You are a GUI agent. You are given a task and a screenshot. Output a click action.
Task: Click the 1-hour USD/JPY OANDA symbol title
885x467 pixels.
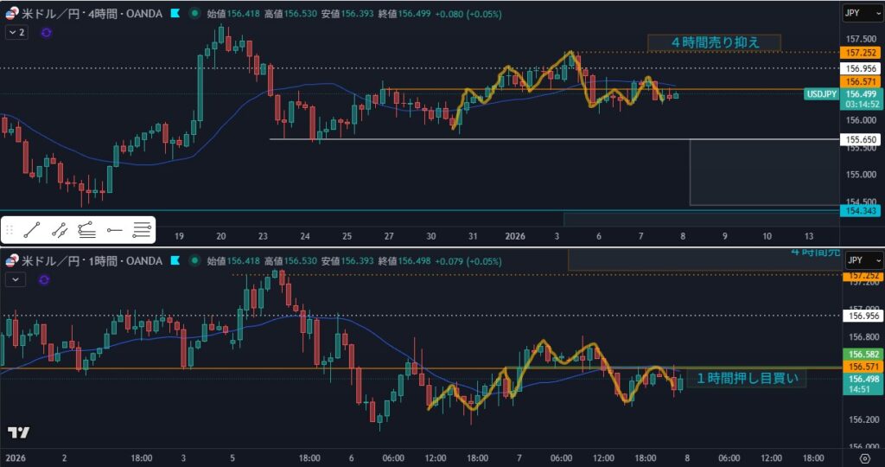pos(93,260)
